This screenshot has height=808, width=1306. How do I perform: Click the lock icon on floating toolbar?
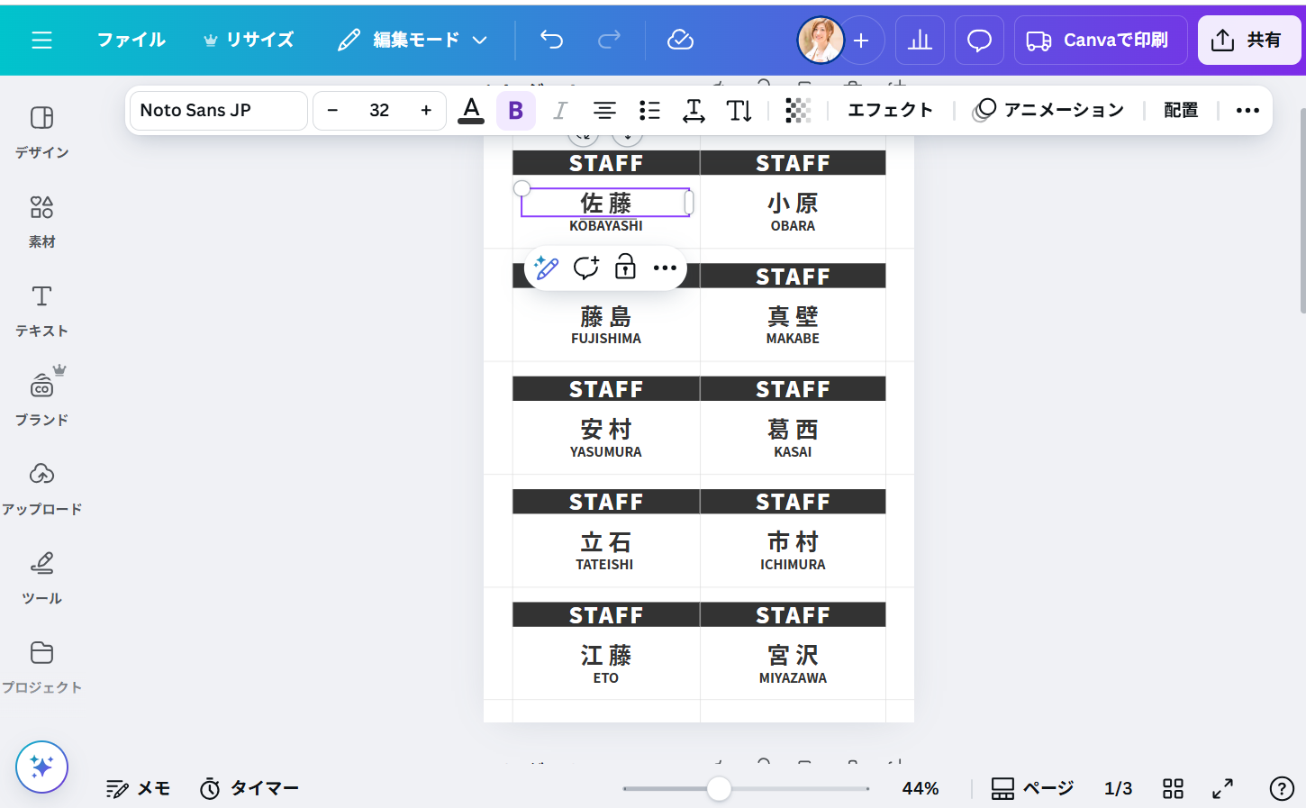tap(625, 268)
